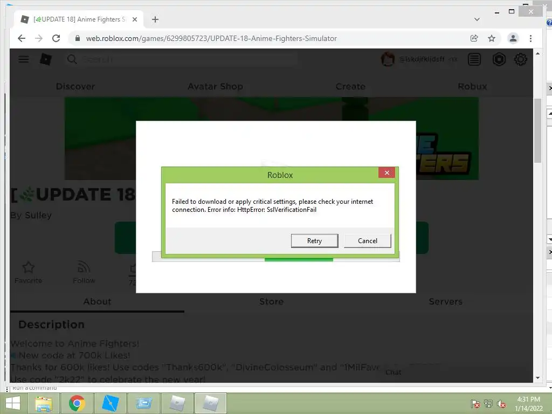The height and width of the screenshot is (414, 552).
Task: Open Roblox Studio blue taskbar icon
Action: click(110, 403)
